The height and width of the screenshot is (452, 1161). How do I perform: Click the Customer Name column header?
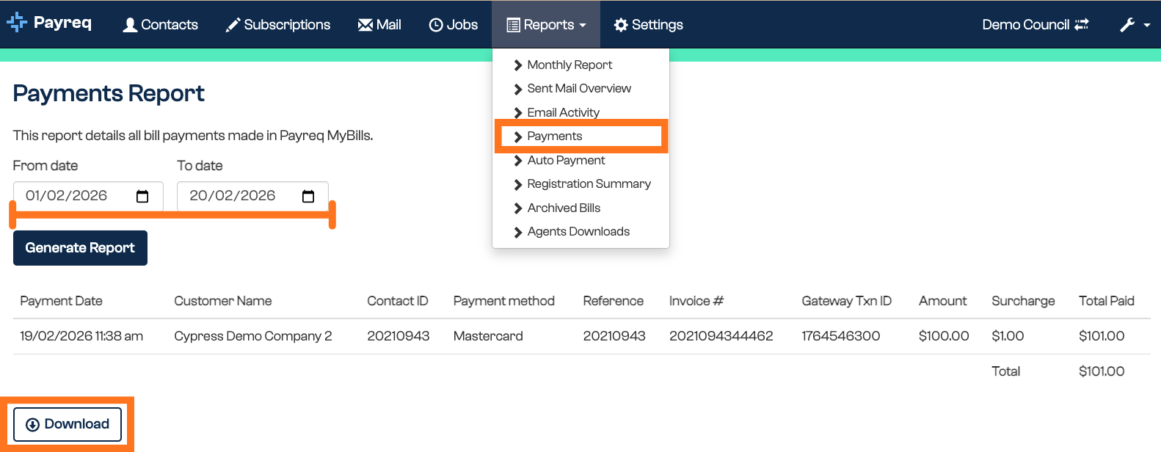click(x=223, y=301)
